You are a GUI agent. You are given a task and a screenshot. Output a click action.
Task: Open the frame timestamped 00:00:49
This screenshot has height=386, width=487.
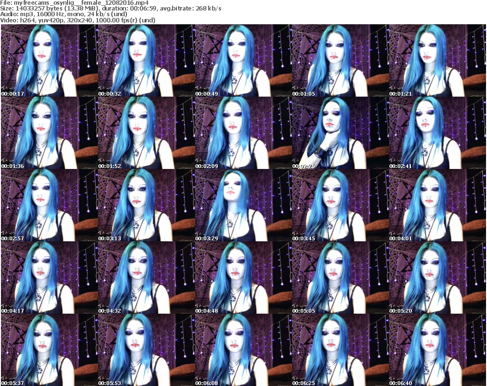(x=243, y=60)
